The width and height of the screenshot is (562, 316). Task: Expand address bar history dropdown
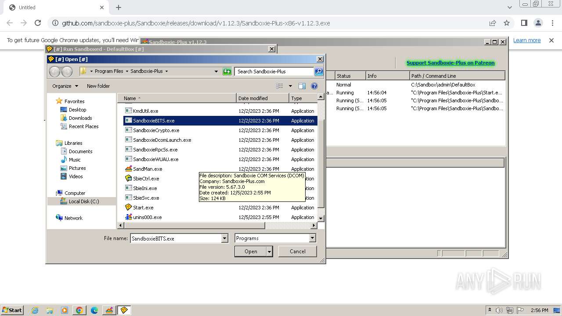pyautogui.click(x=216, y=71)
